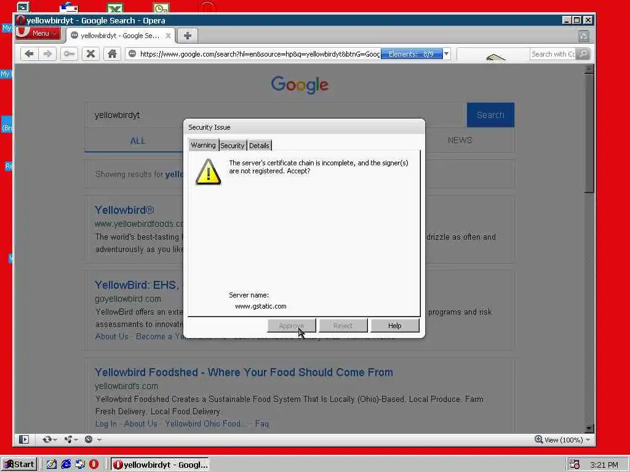Switch to the Warning tab

tap(203, 145)
